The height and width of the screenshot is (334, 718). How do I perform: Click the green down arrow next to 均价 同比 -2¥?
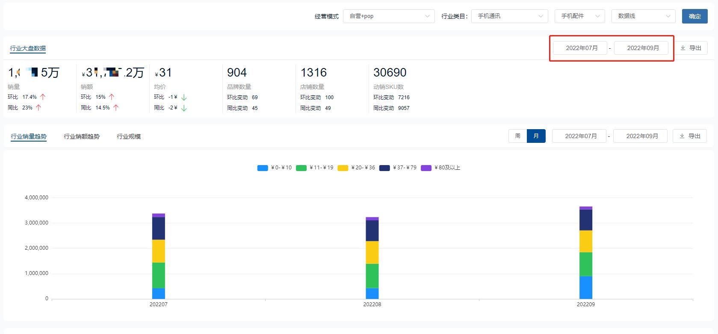184,108
